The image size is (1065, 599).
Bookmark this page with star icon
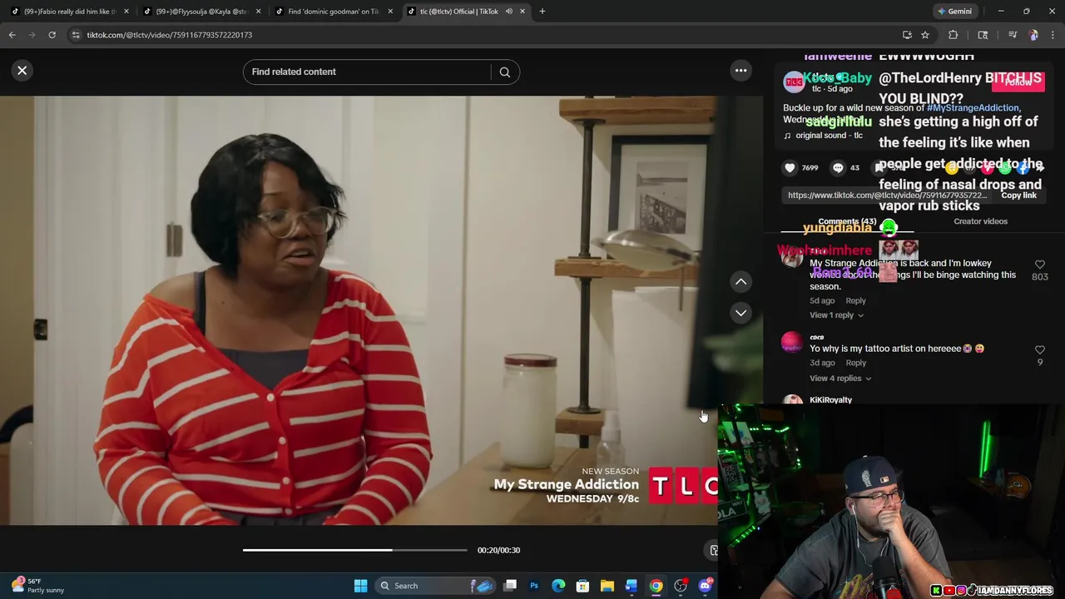coord(925,35)
